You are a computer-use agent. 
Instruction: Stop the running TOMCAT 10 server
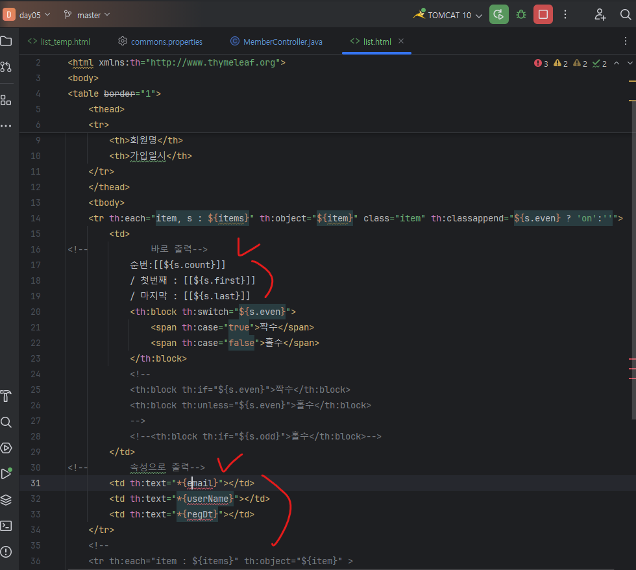coord(543,14)
